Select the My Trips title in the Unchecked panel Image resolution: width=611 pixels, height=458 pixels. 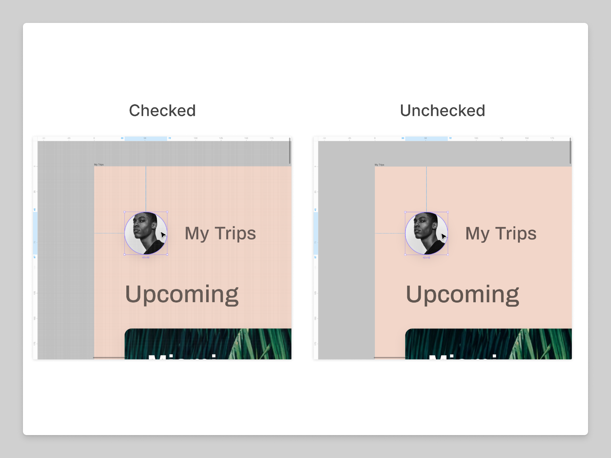pyautogui.click(x=501, y=233)
